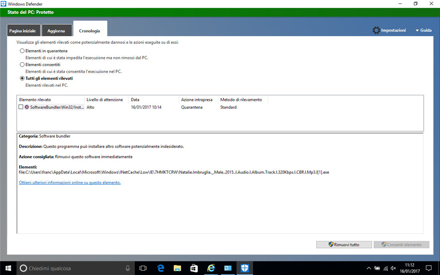Select the SoftwareBundler:Win32/Inst... row name
Screen dimensions: 440x275
57,107
